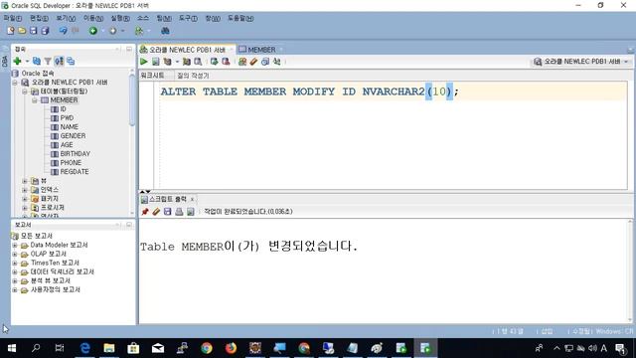Image resolution: width=636 pixels, height=358 pixels.
Task: Click the binoculars Find DB Object icon
Action: click(x=165, y=31)
